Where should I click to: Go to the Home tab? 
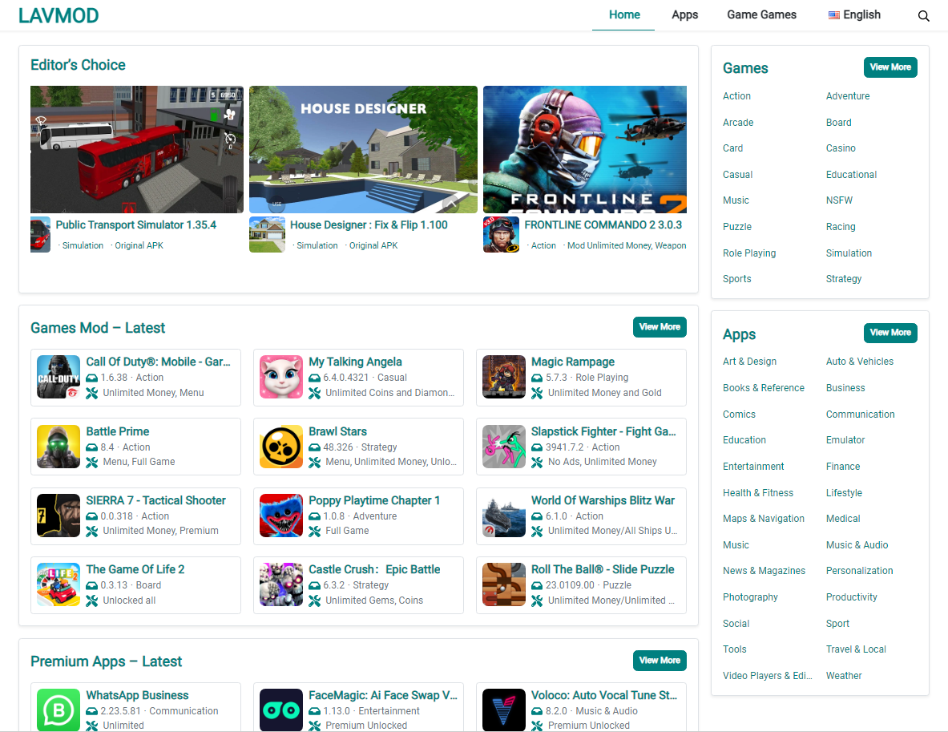(x=624, y=15)
